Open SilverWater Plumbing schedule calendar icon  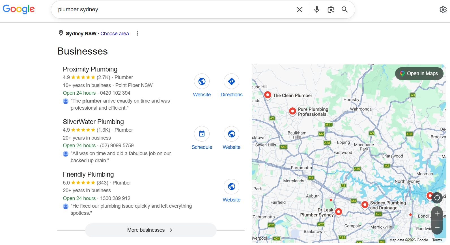(x=202, y=134)
